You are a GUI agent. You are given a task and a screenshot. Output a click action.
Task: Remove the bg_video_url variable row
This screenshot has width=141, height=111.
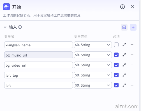coord(132,65)
